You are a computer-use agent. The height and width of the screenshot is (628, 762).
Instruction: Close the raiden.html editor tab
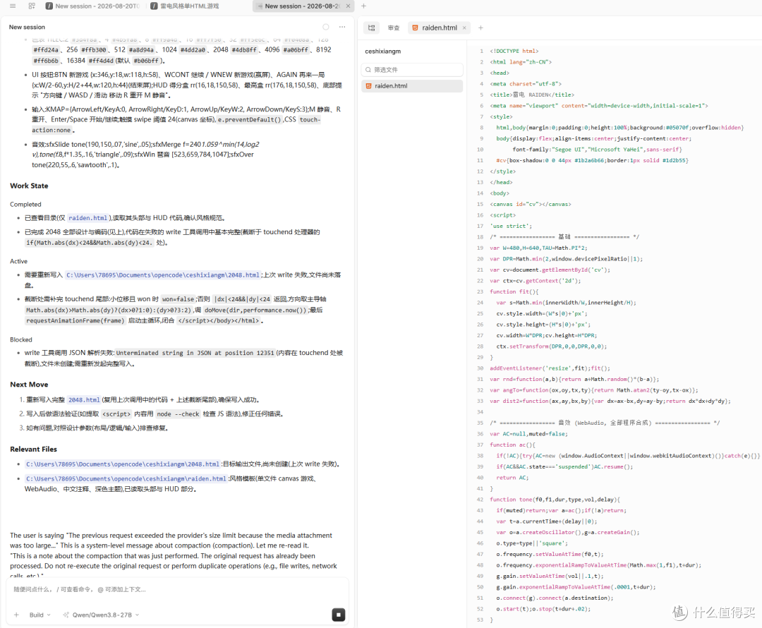[464, 28]
